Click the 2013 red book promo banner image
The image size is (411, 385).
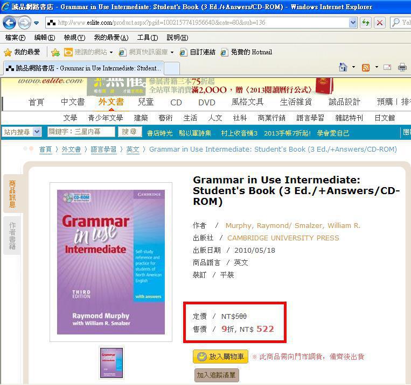324,85
